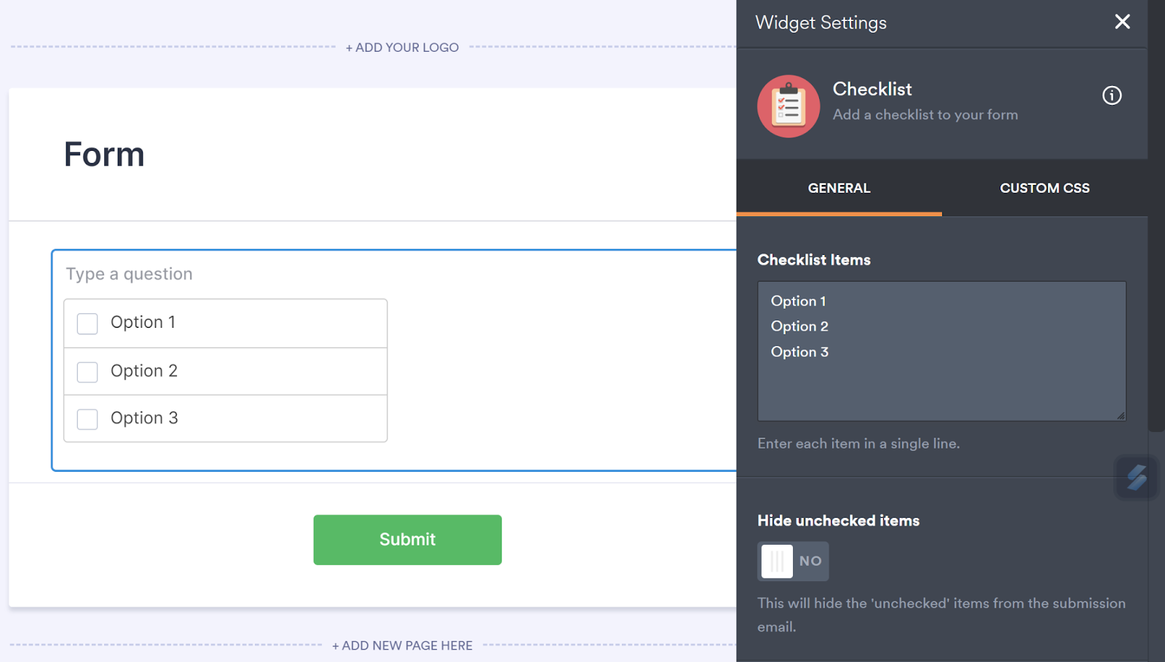
Task: Check the Option 1 checkbox
Action: (x=87, y=323)
